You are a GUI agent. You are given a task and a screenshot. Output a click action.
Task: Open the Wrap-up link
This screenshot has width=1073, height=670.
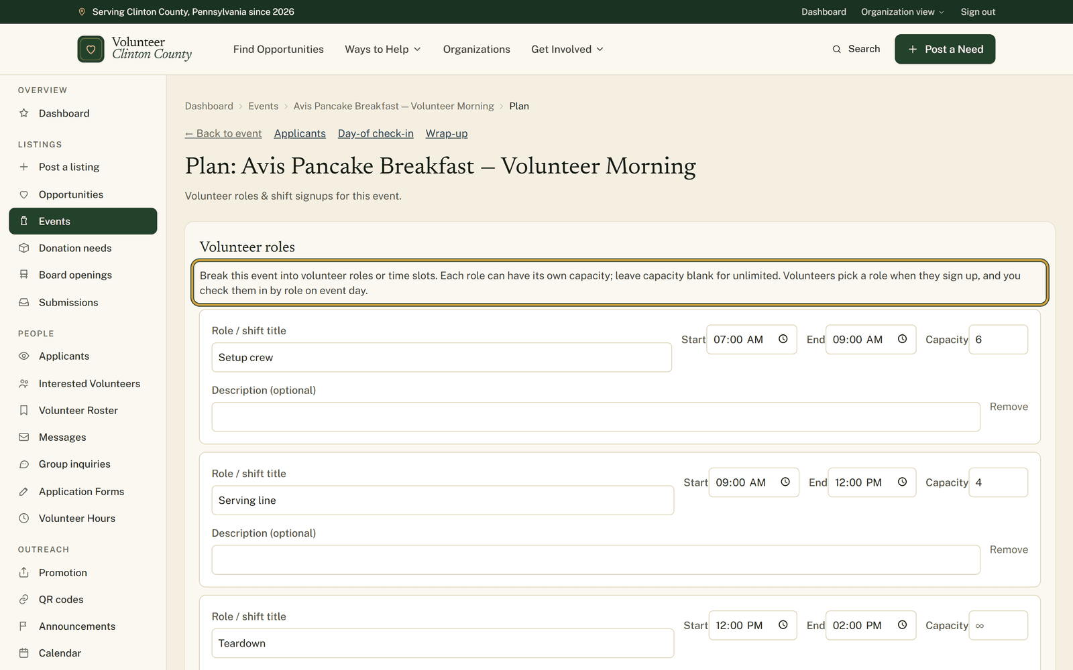(447, 133)
